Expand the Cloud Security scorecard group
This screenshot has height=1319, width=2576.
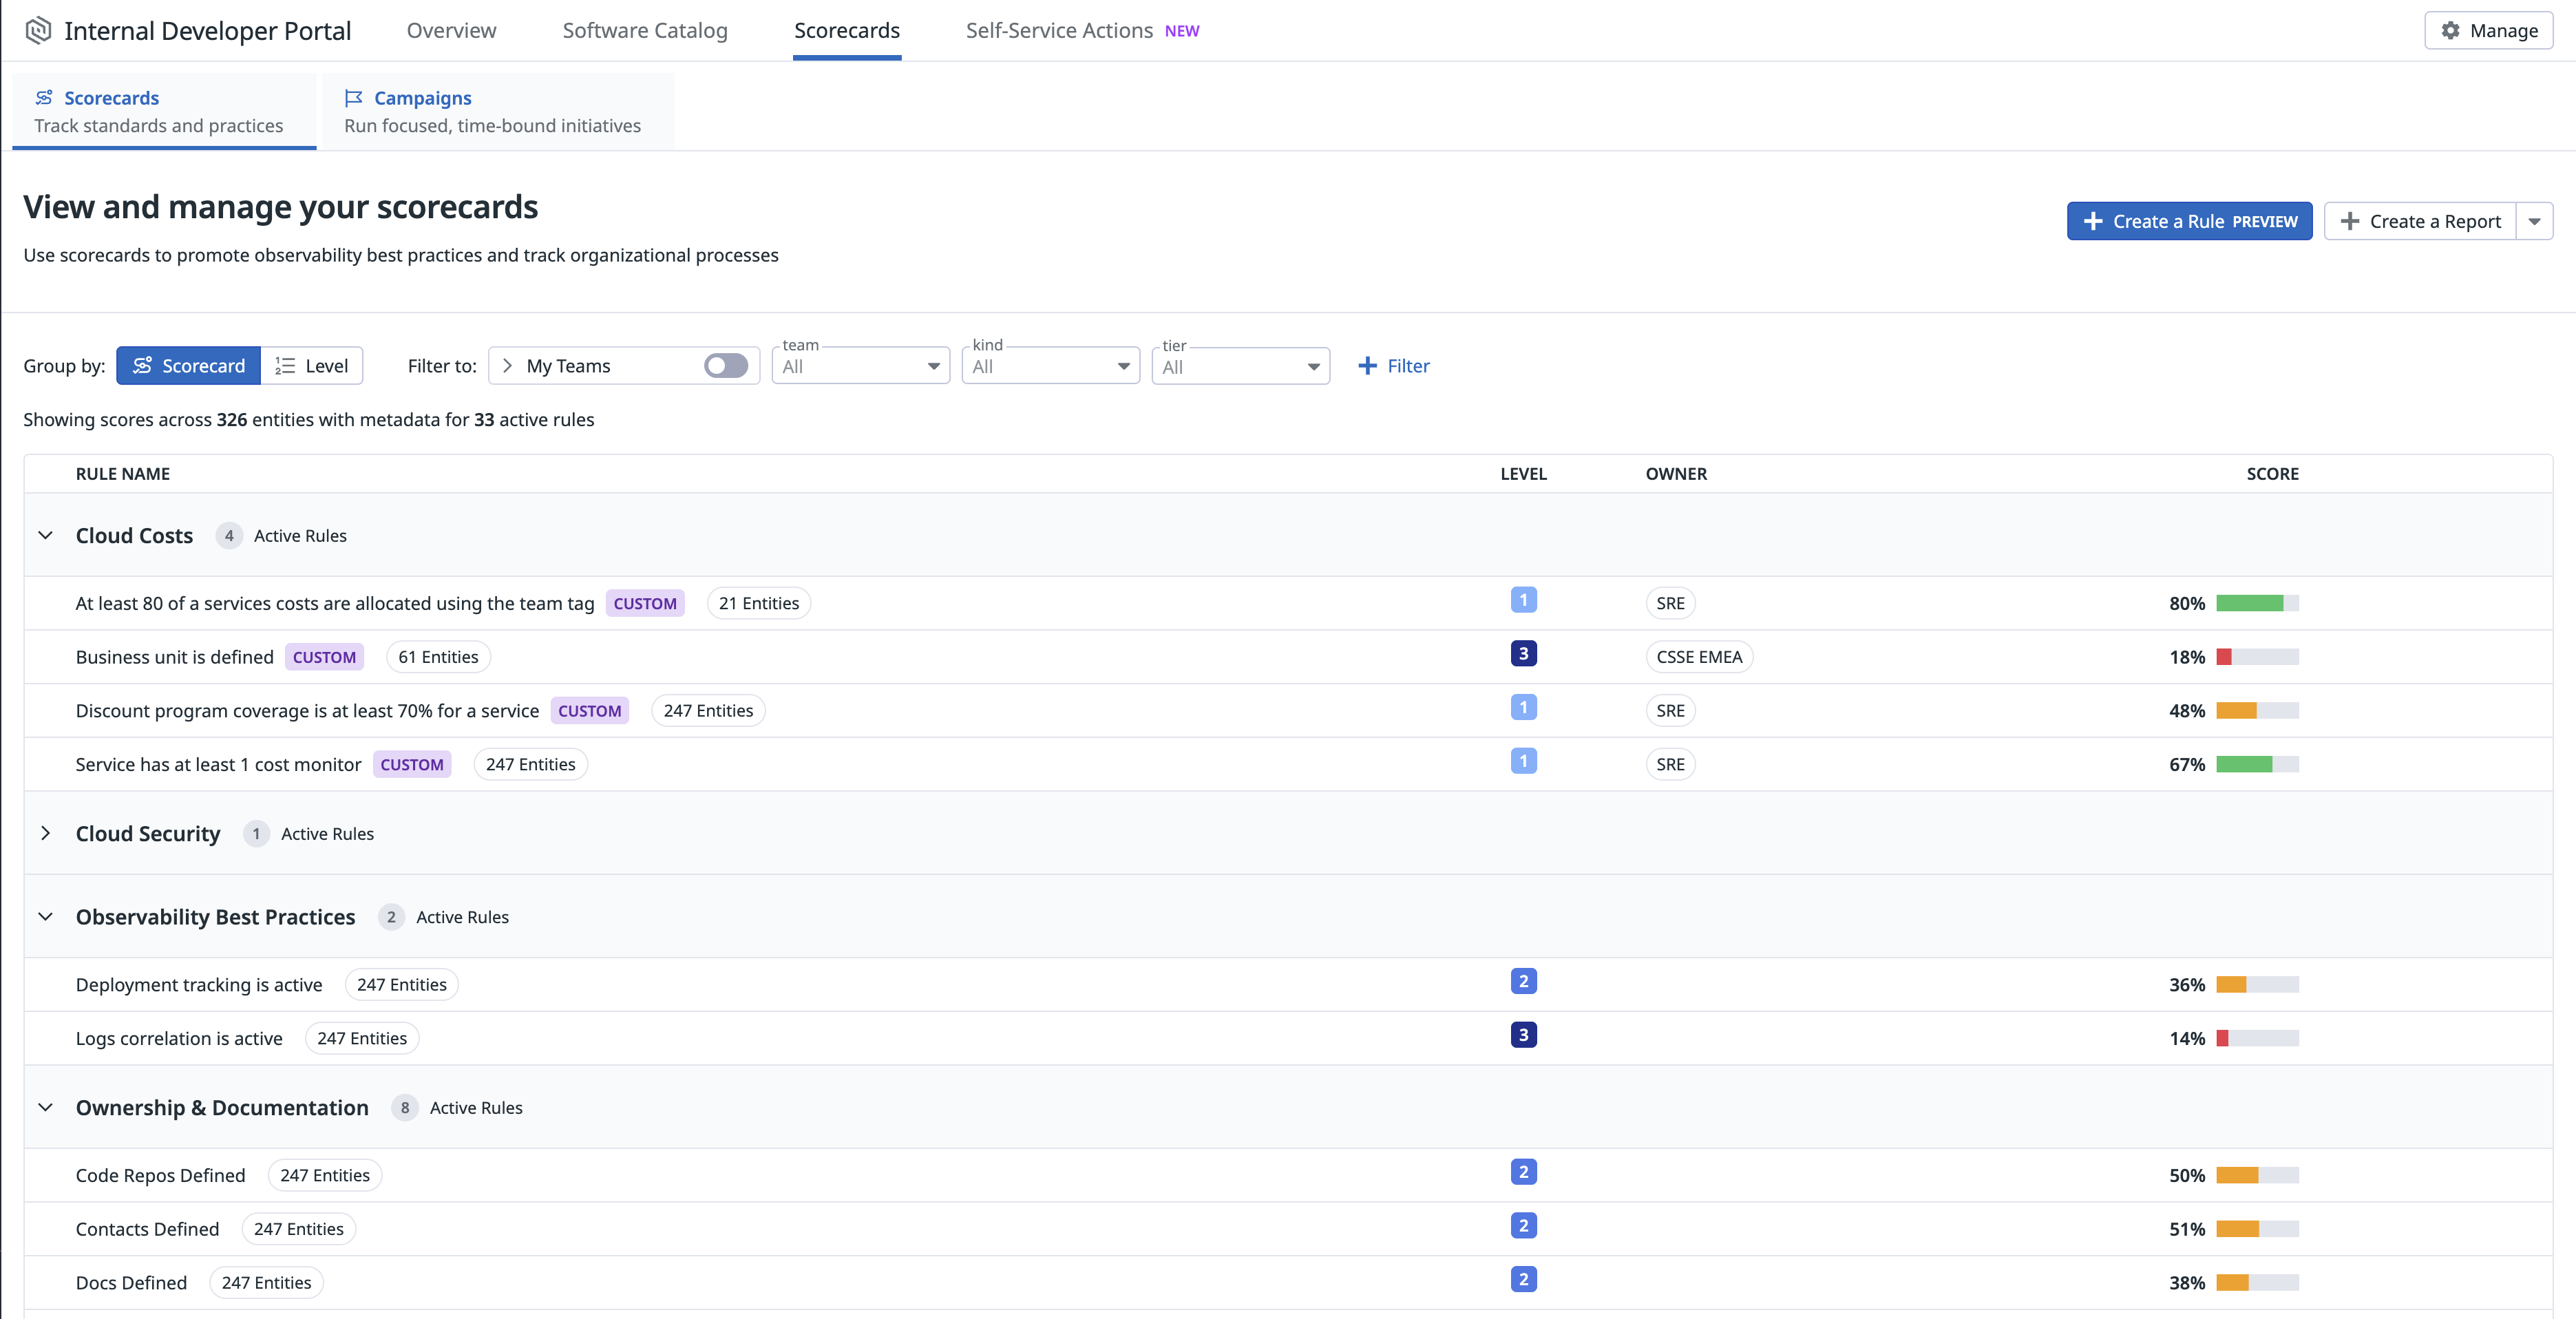[x=46, y=833]
